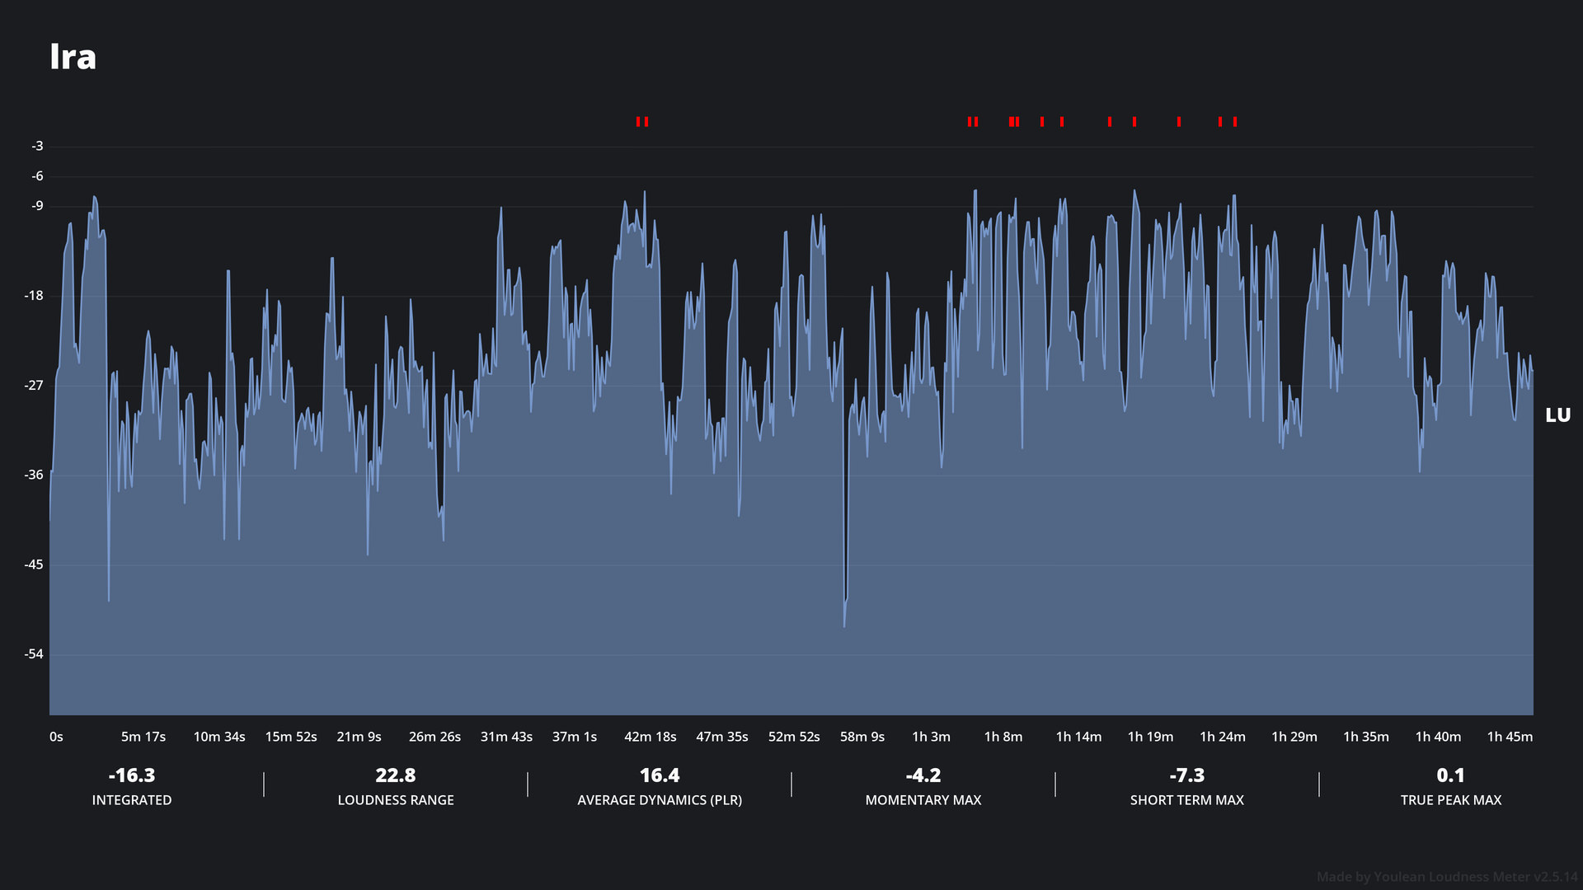Viewport: 1583px width, 890px height.
Task: Click the "LU" unit label
Action: pos(1557,415)
